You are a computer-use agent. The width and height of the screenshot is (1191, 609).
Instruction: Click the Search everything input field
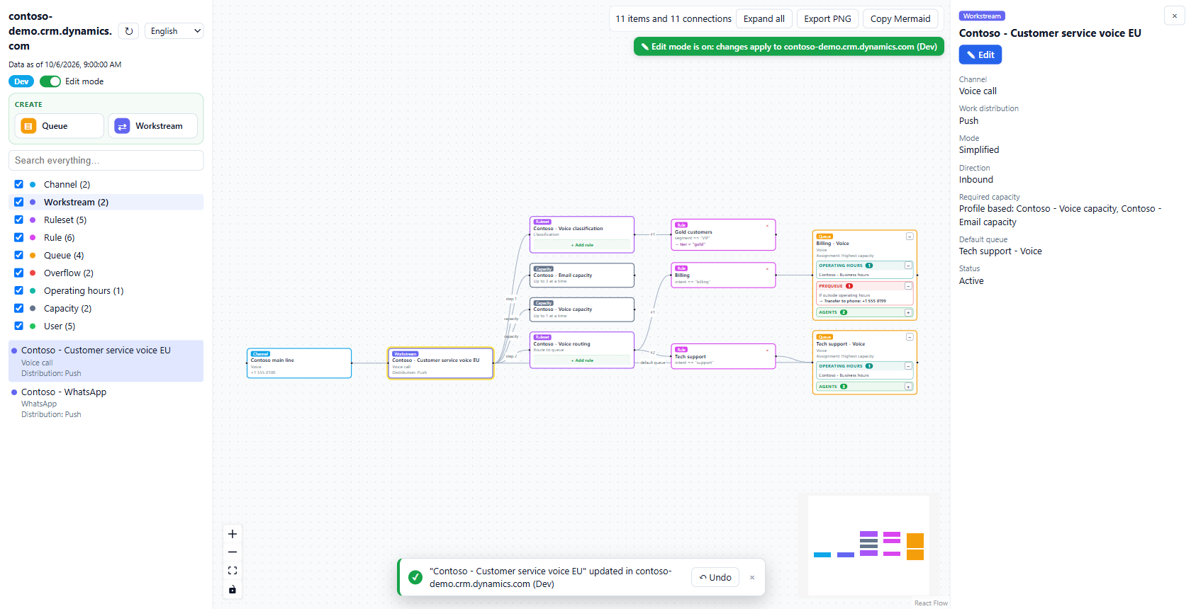pyautogui.click(x=106, y=160)
